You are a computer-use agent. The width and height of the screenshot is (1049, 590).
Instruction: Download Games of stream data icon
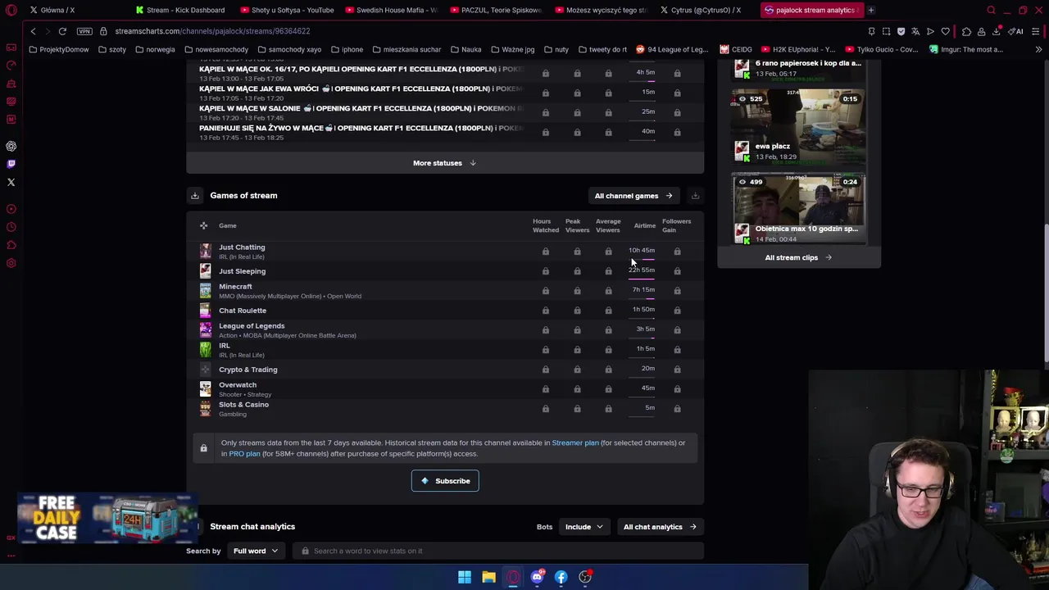click(x=195, y=196)
